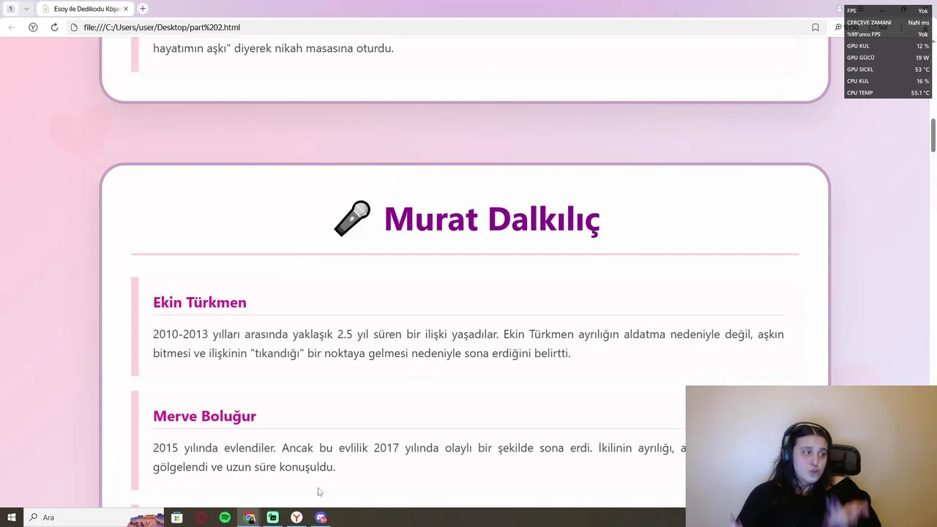Open the green Streamlabs taskbar app

[x=272, y=517]
